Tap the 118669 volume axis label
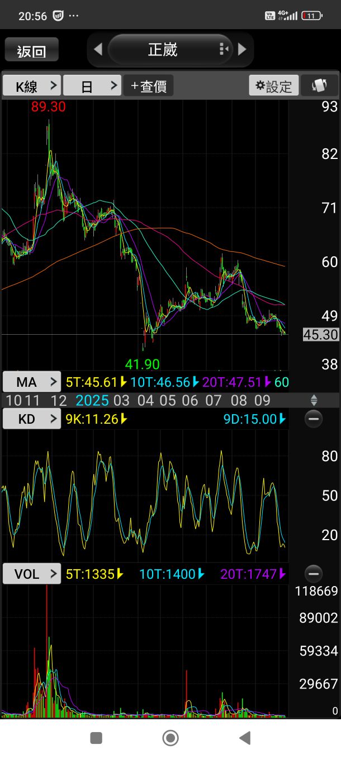This screenshot has height=759, width=341. pos(317,591)
